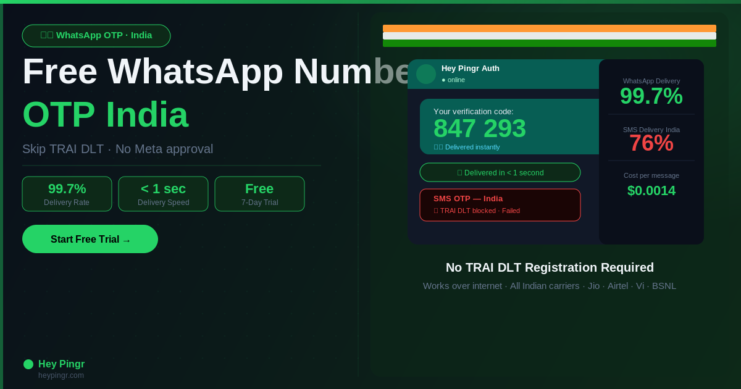
Task: Click the Free WhatsApp Number headline
Action: [216, 71]
